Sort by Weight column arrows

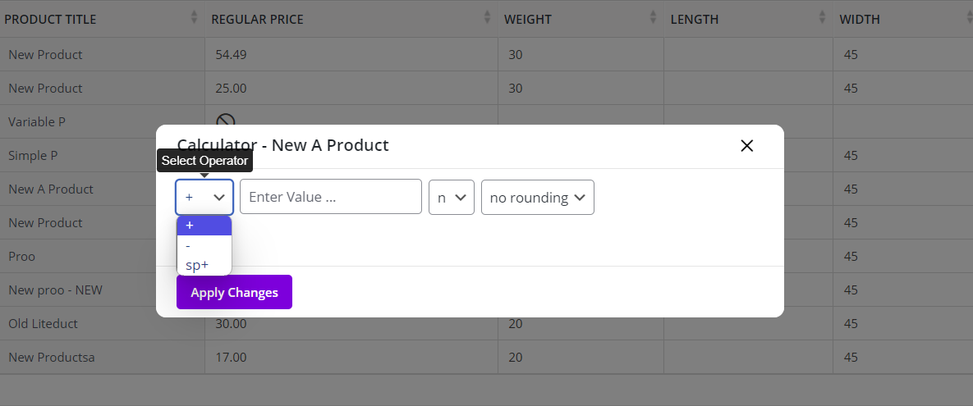pyautogui.click(x=653, y=17)
